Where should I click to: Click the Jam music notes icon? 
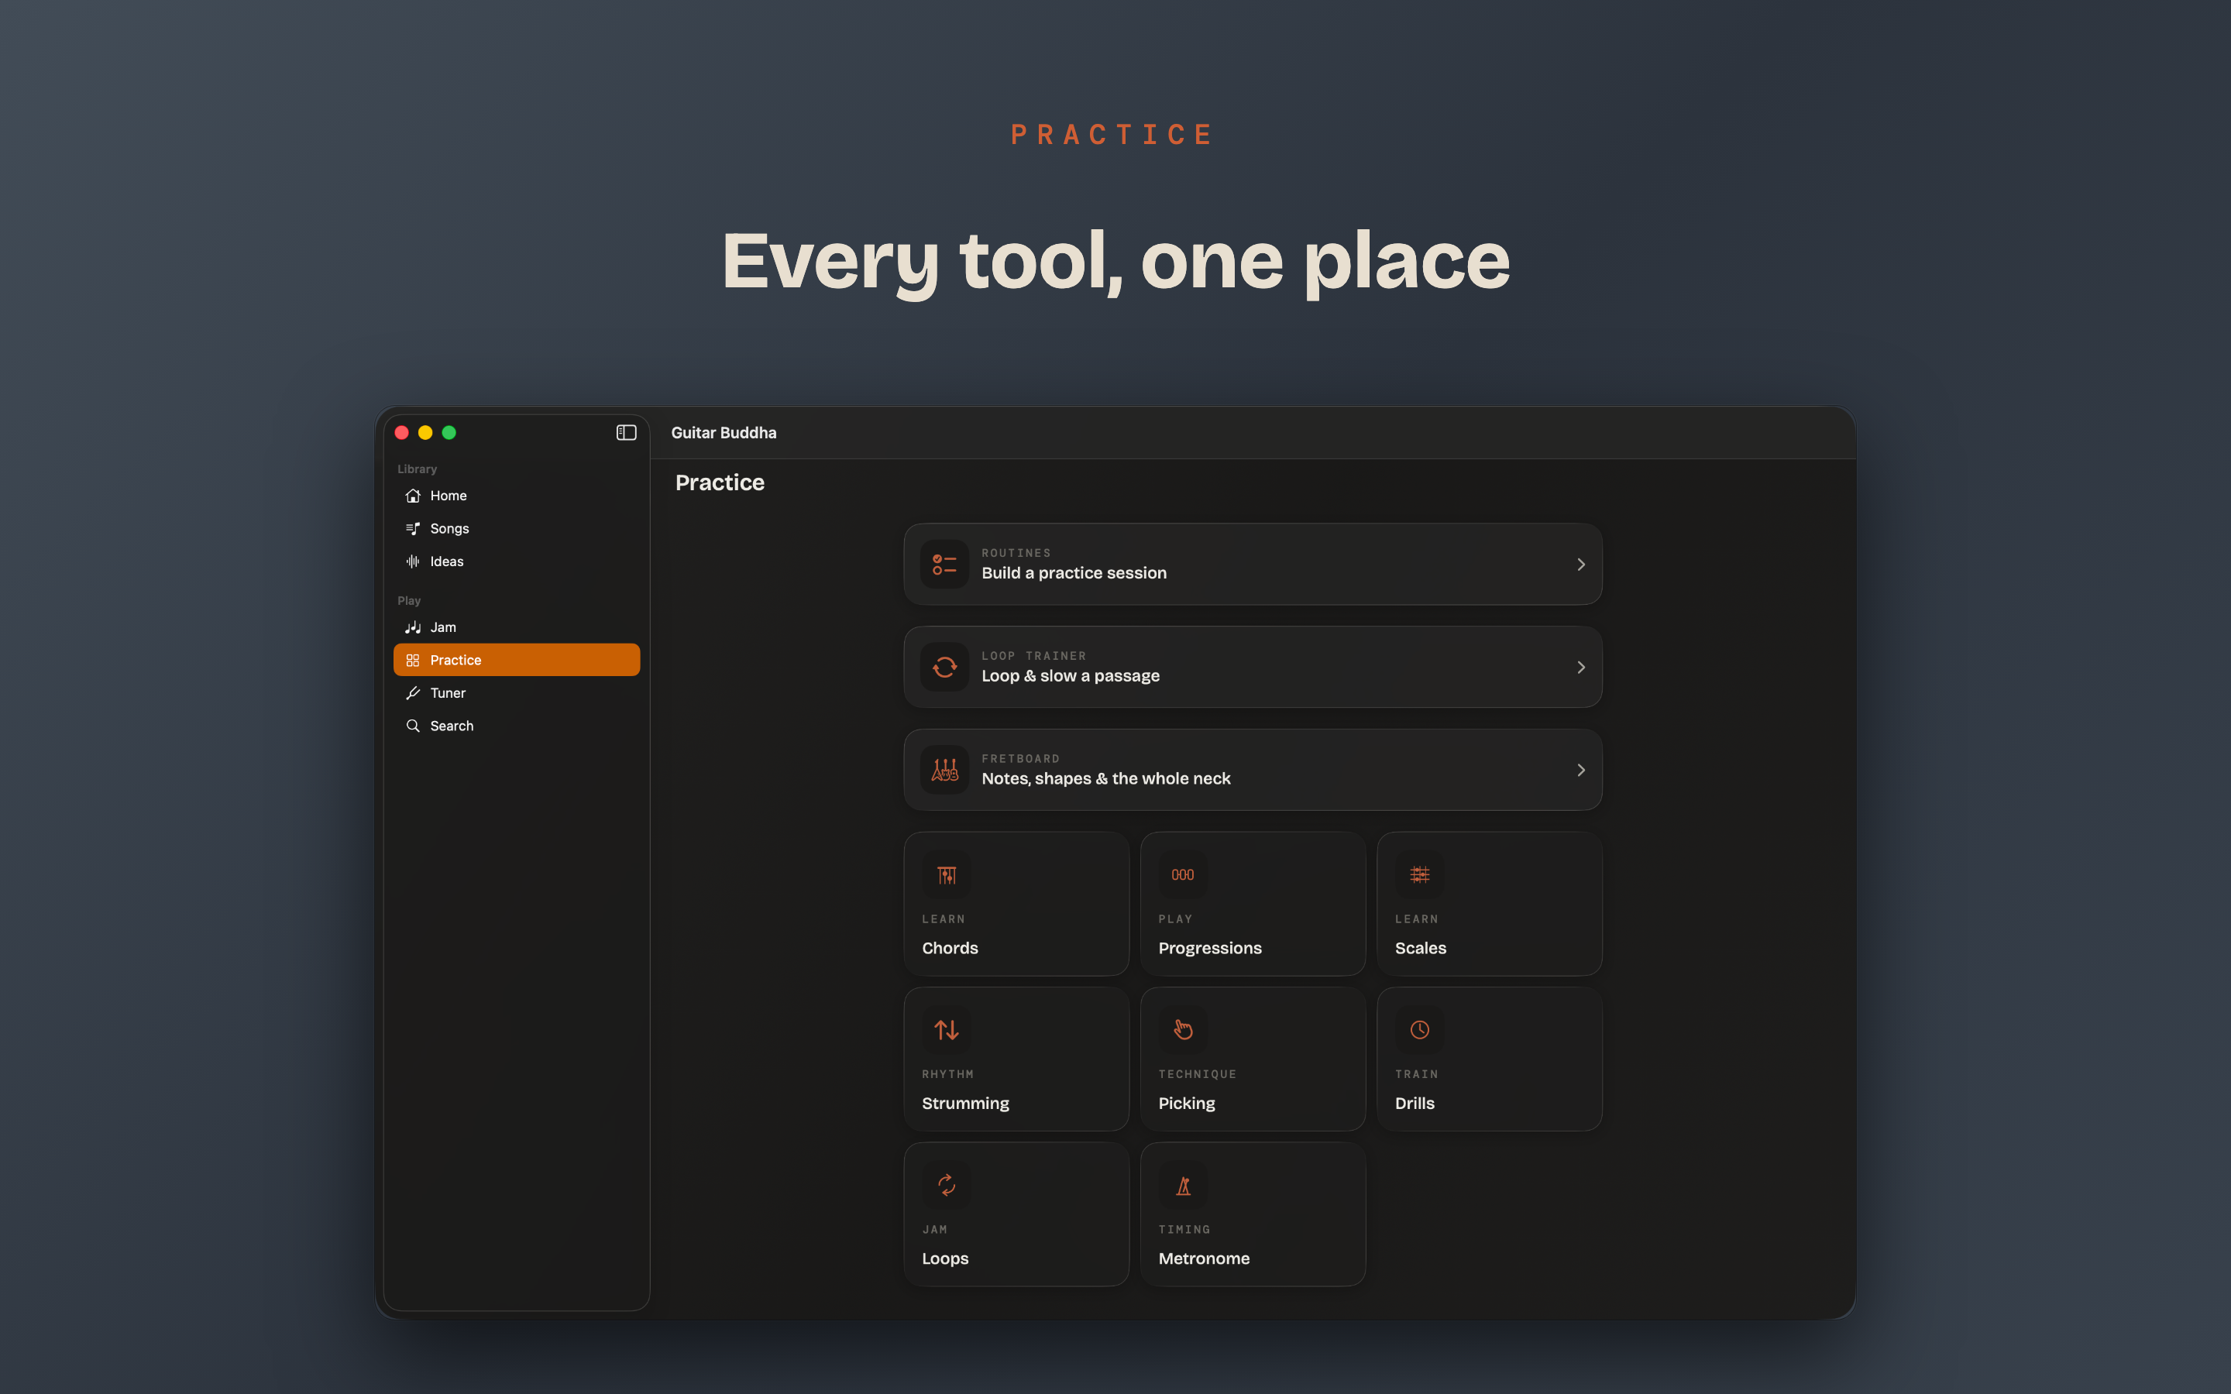pyautogui.click(x=413, y=627)
